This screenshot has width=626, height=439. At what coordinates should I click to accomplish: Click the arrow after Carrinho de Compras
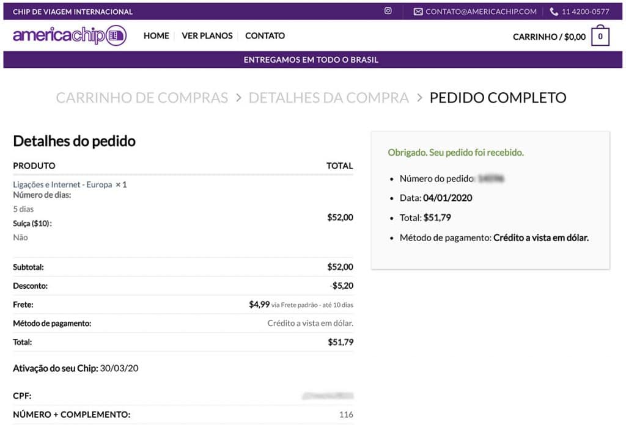pyautogui.click(x=238, y=98)
